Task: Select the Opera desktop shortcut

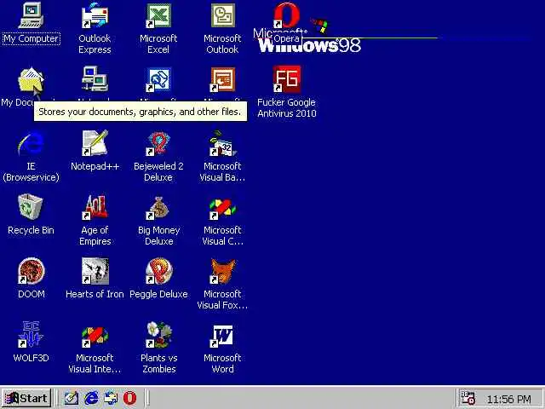Action: tap(286, 16)
